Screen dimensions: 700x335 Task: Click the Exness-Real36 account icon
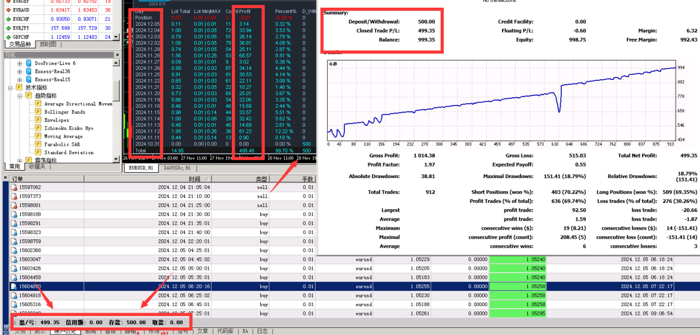[x=29, y=71]
